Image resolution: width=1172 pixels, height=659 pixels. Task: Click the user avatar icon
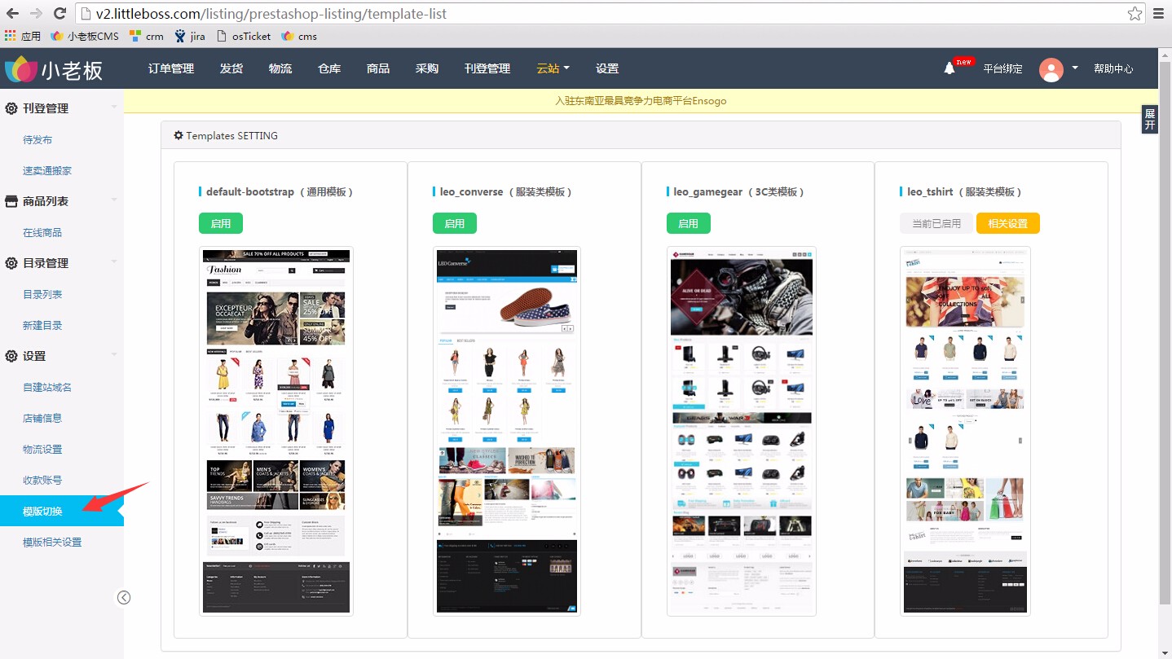point(1051,69)
